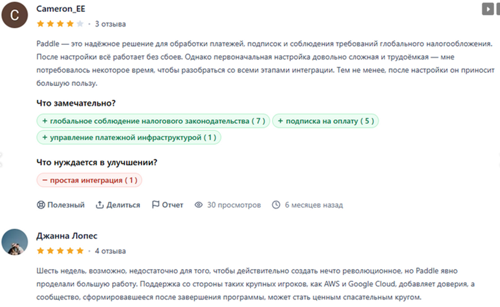The width and height of the screenshot is (500, 307).
Task: Select the подписка на оплату tag
Action: coord(325,121)
